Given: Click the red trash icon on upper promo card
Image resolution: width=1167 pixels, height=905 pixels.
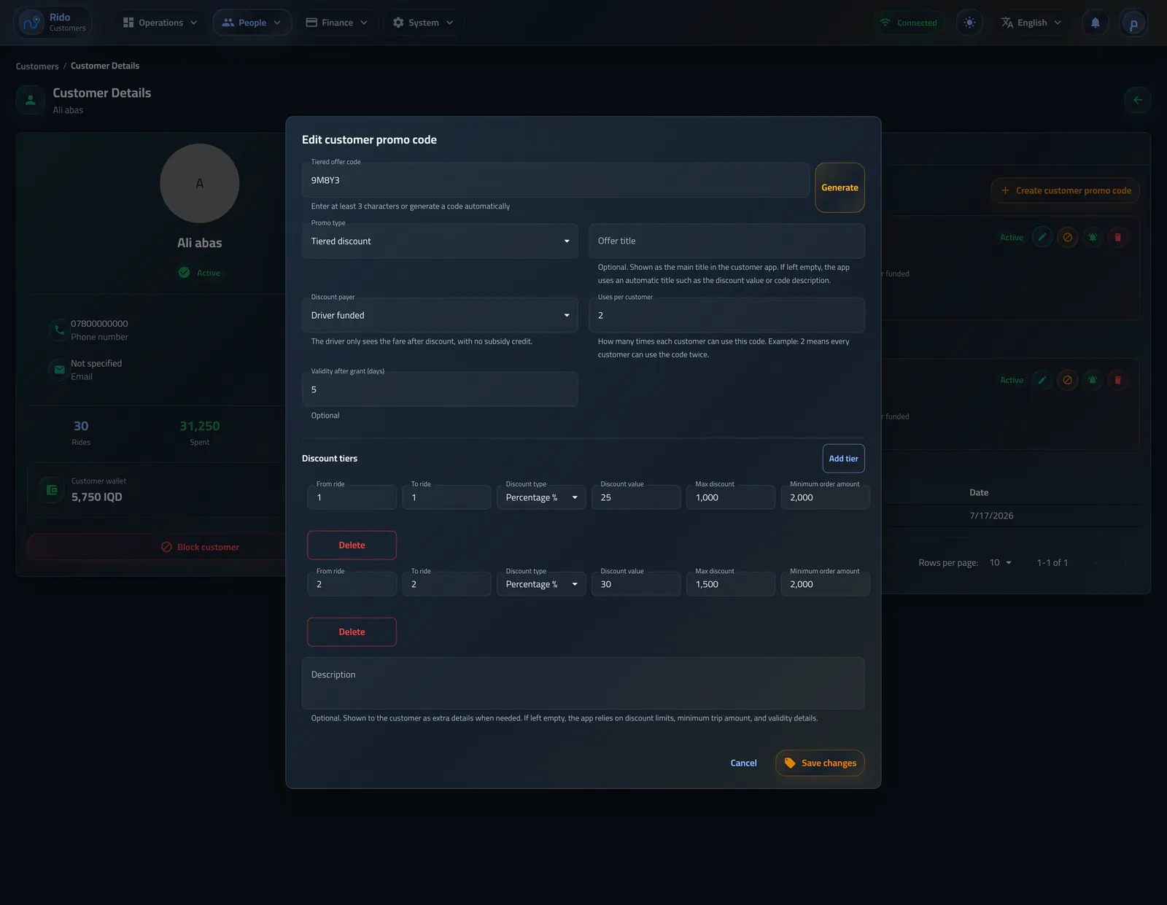Looking at the screenshot, I should point(1117,237).
